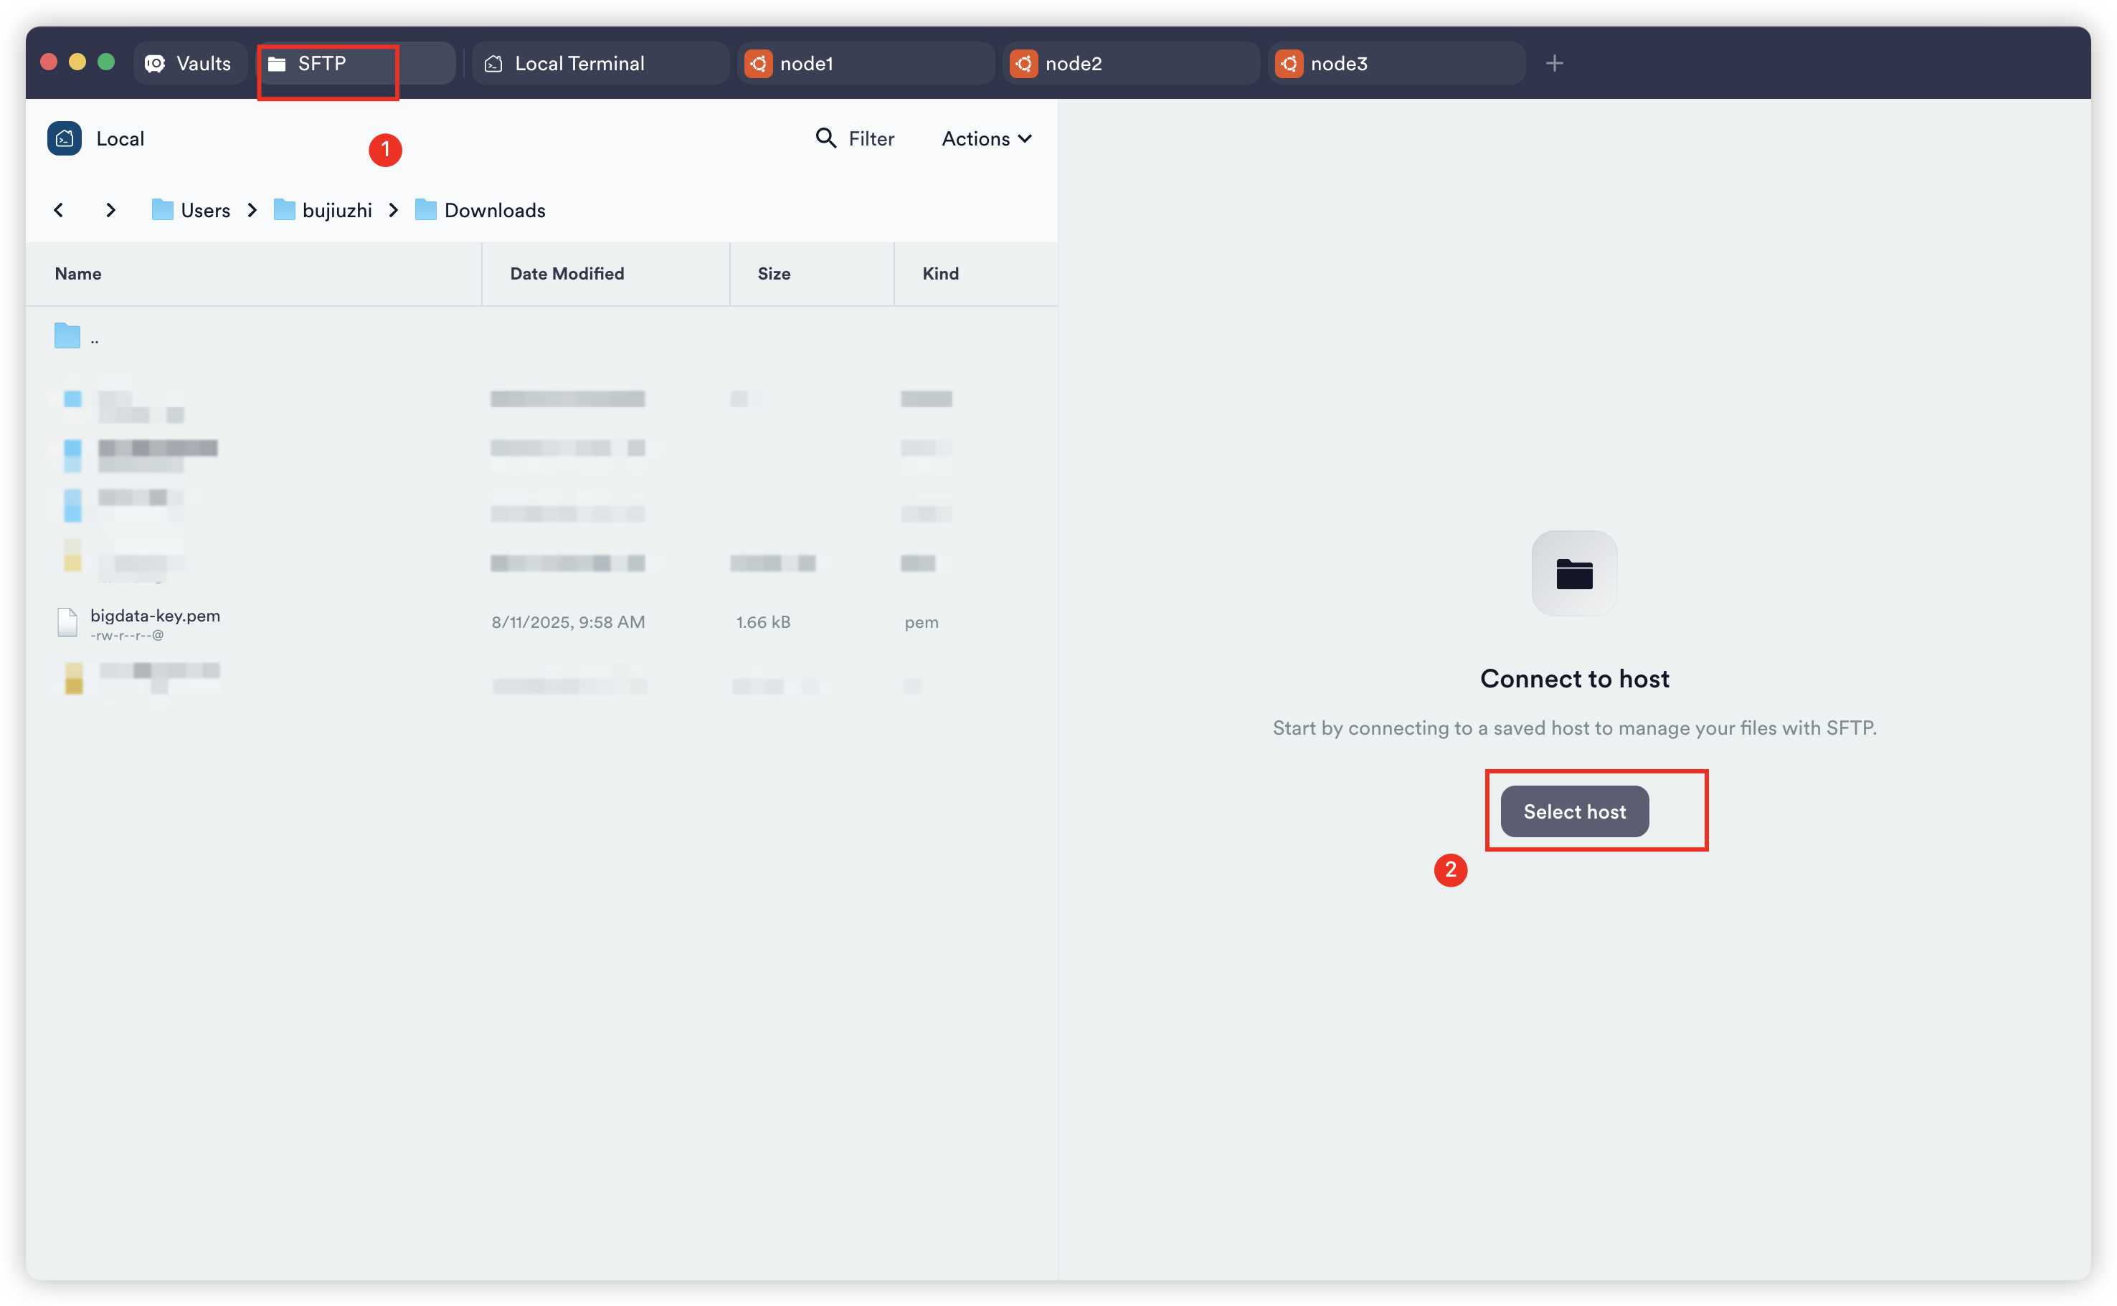Open bujiuzhi folder in breadcrumb path

336,210
